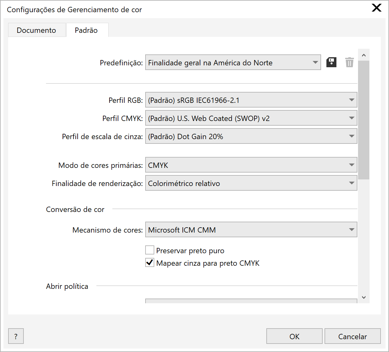
Task: Enable Preservar preto puro checkbox
Action: click(x=150, y=250)
